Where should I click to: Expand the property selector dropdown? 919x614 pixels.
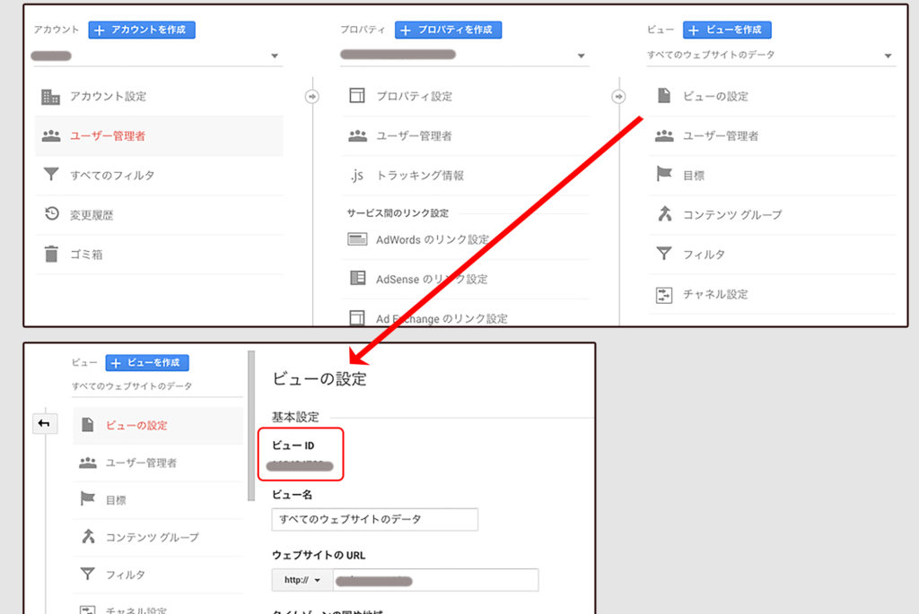click(582, 56)
